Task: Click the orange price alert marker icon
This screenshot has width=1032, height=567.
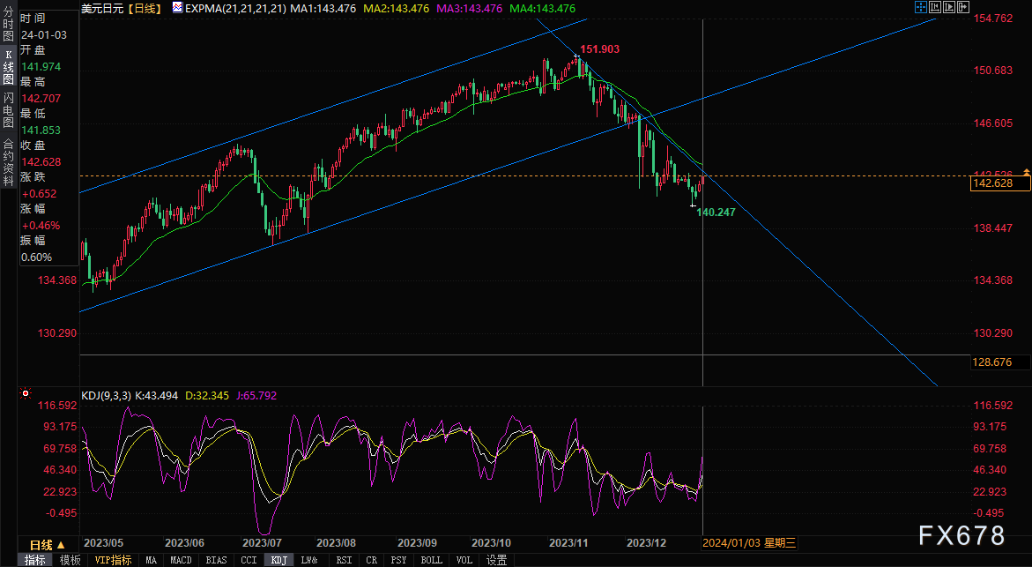Action: tap(1026, 172)
